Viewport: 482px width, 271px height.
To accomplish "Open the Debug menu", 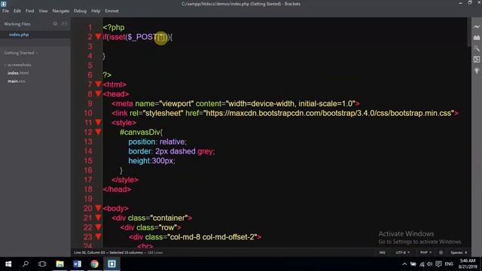I will click(80, 11).
